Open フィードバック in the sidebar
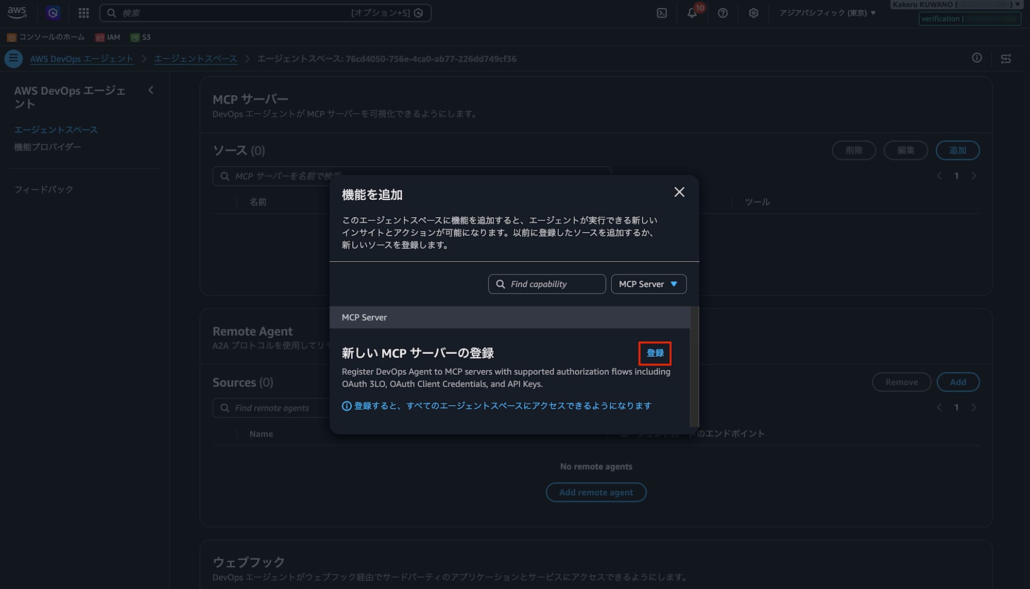The image size is (1030, 589). [x=43, y=189]
